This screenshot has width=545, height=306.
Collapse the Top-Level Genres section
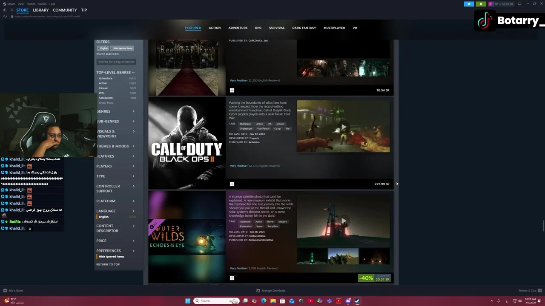pyautogui.click(x=115, y=72)
